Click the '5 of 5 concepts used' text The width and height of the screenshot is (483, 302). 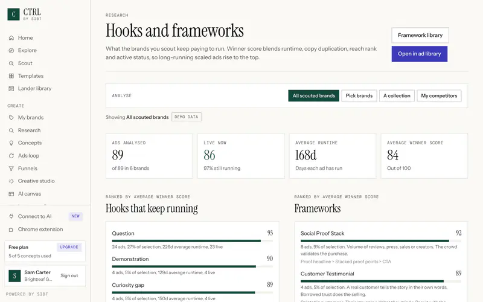pos(30,256)
